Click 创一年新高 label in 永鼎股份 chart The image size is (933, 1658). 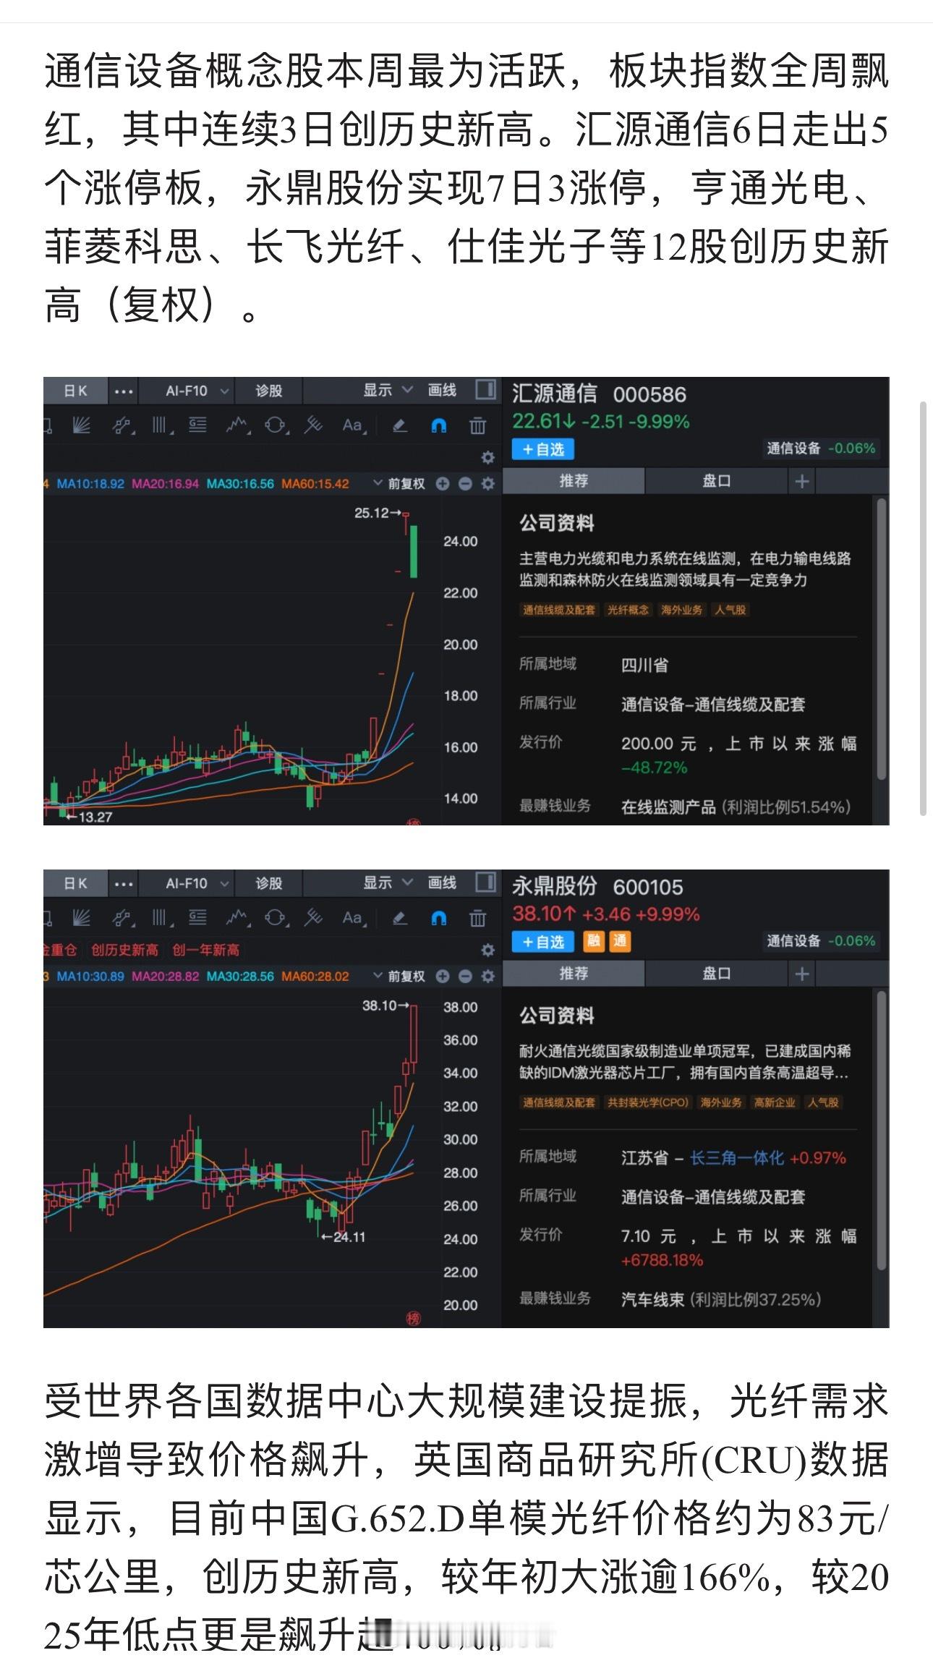pos(206,950)
